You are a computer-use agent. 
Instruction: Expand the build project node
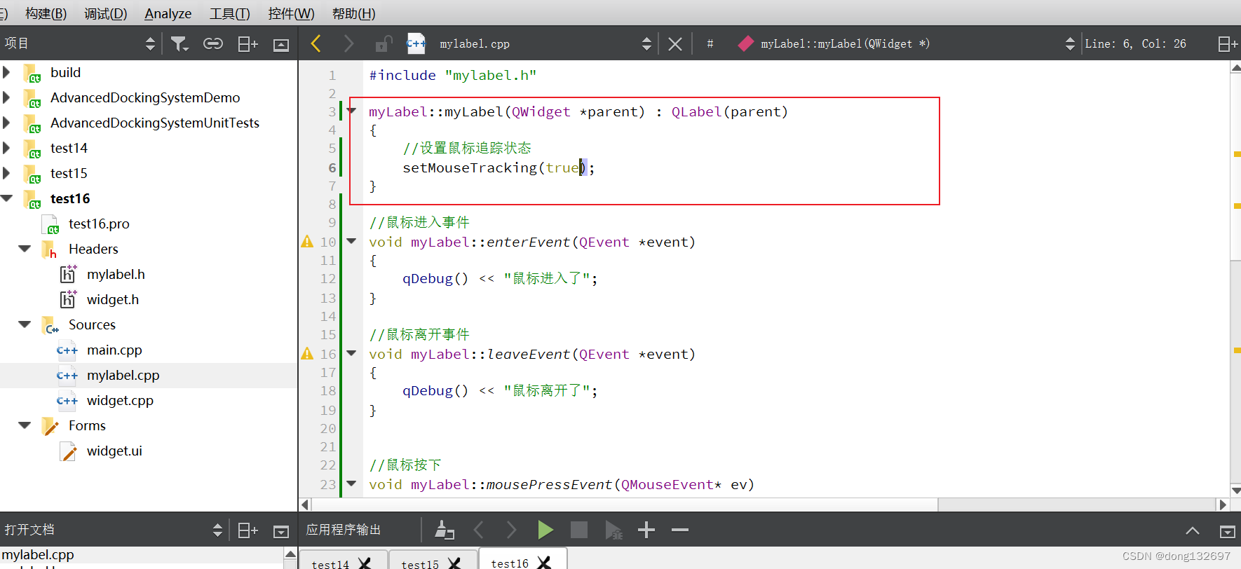(x=6, y=72)
